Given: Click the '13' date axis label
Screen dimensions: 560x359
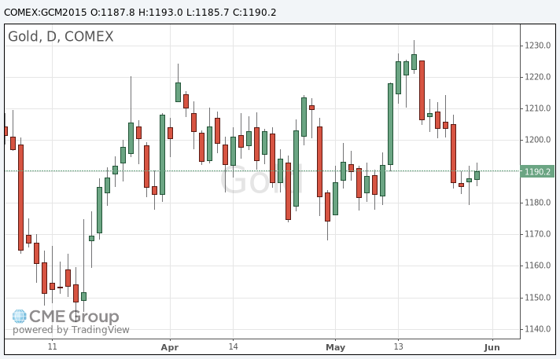Looking at the screenshot, I should pos(398,347).
